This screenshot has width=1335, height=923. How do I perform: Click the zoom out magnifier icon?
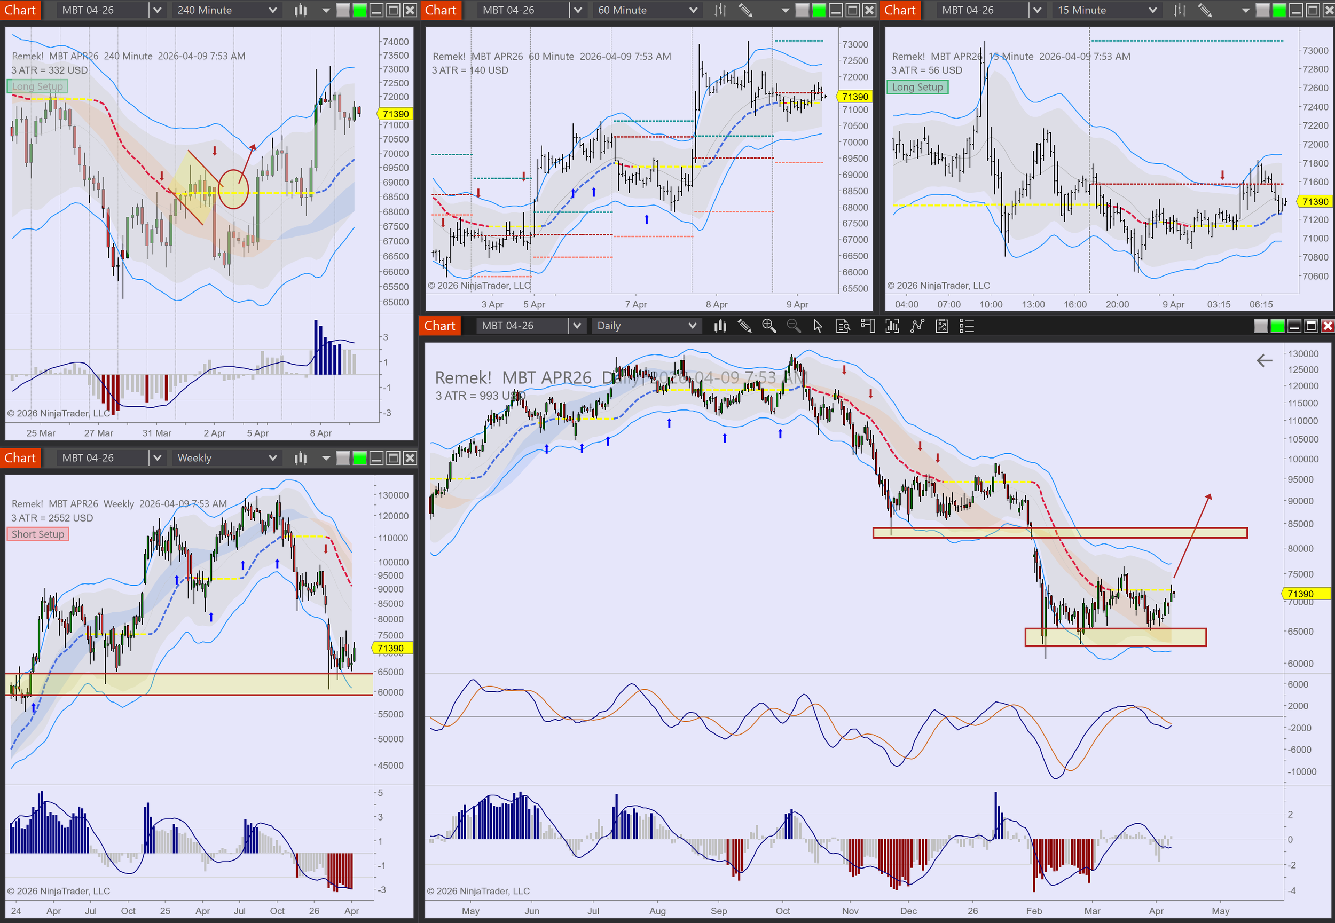click(794, 326)
